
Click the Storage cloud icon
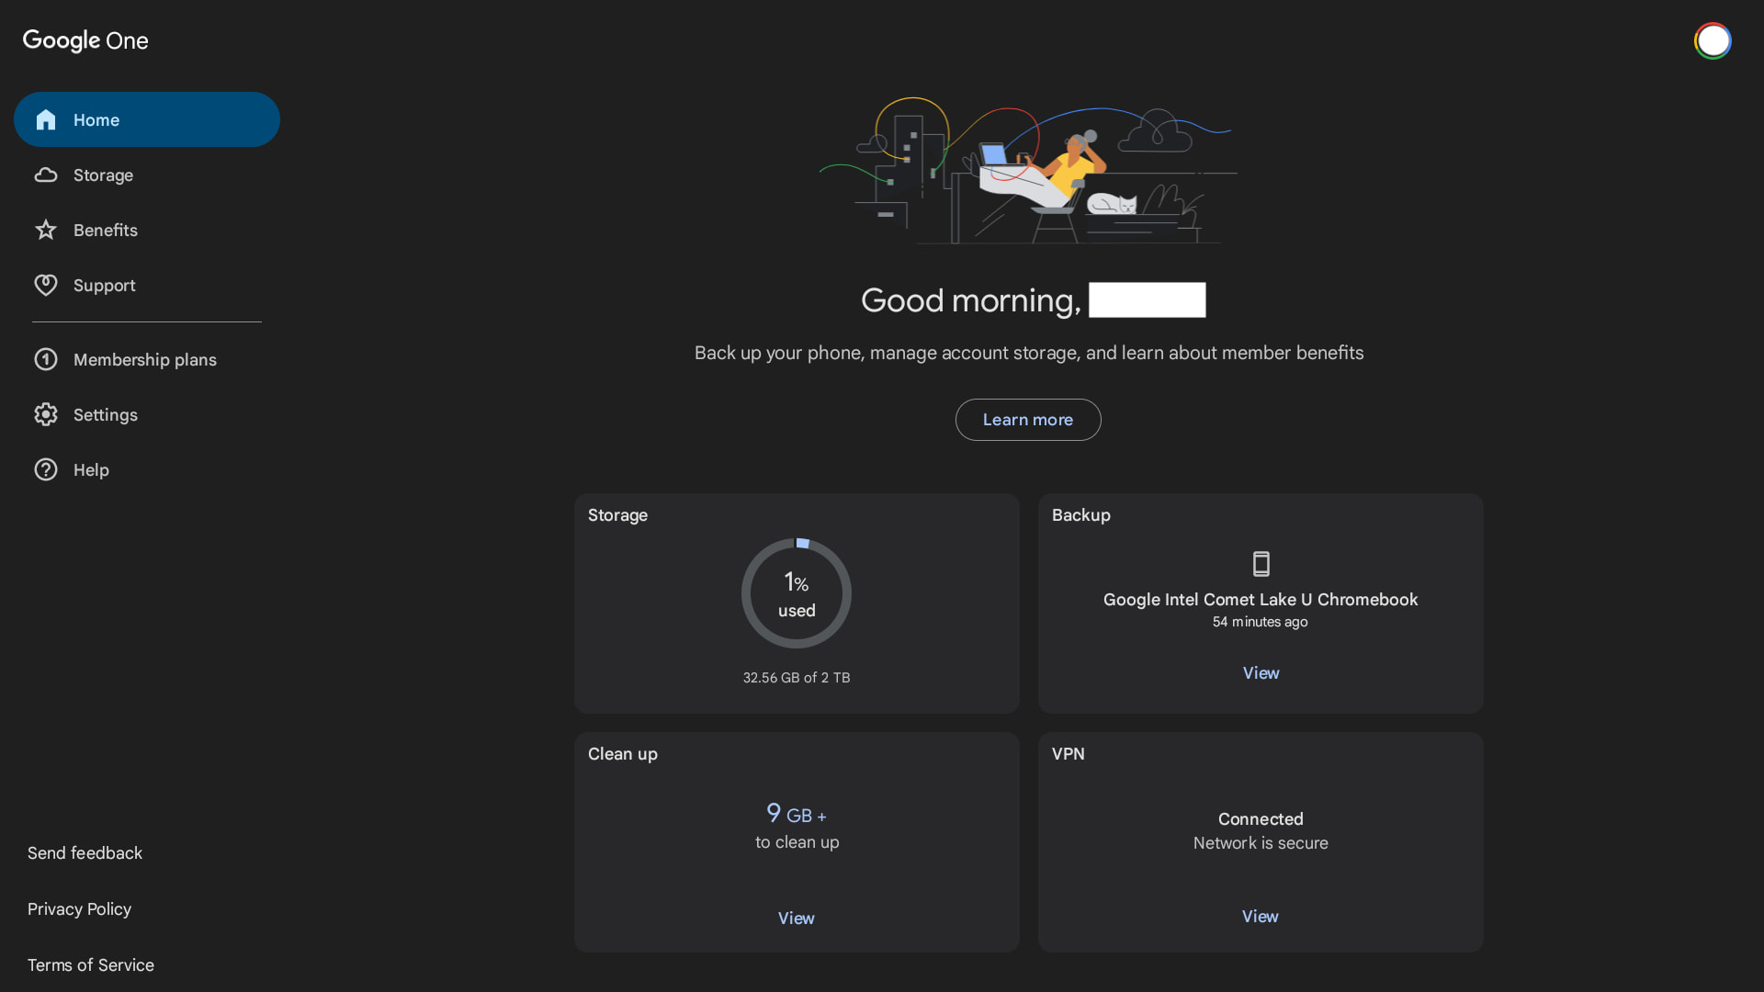pyautogui.click(x=46, y=175)
